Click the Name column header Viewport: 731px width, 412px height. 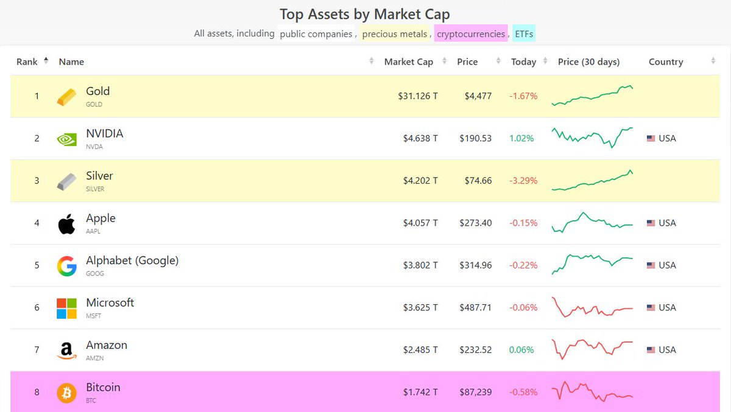(71, 61)
